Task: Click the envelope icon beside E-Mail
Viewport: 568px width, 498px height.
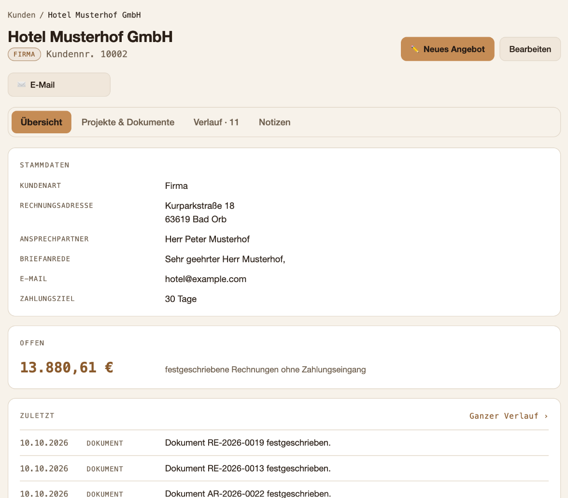Action: coord(21,85)
